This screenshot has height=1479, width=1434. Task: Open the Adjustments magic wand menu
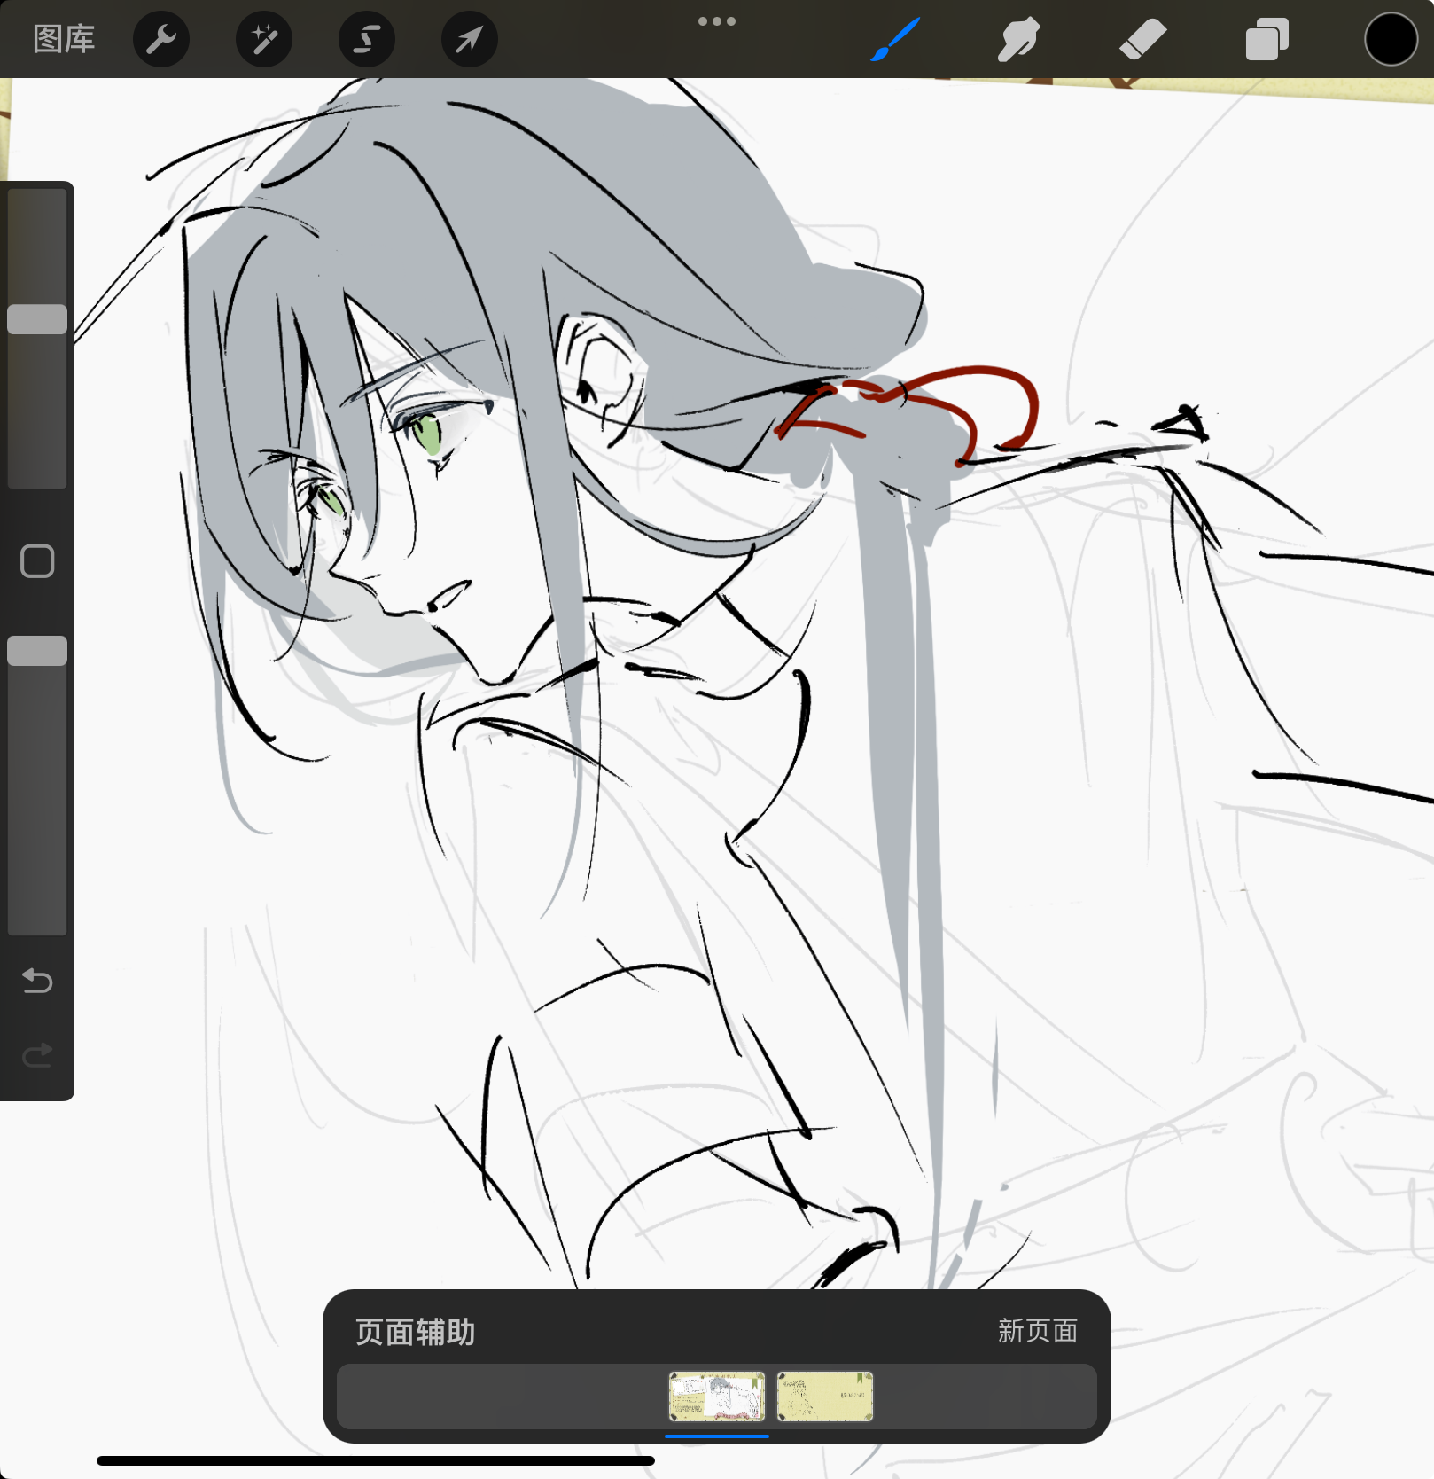(264, 40)
